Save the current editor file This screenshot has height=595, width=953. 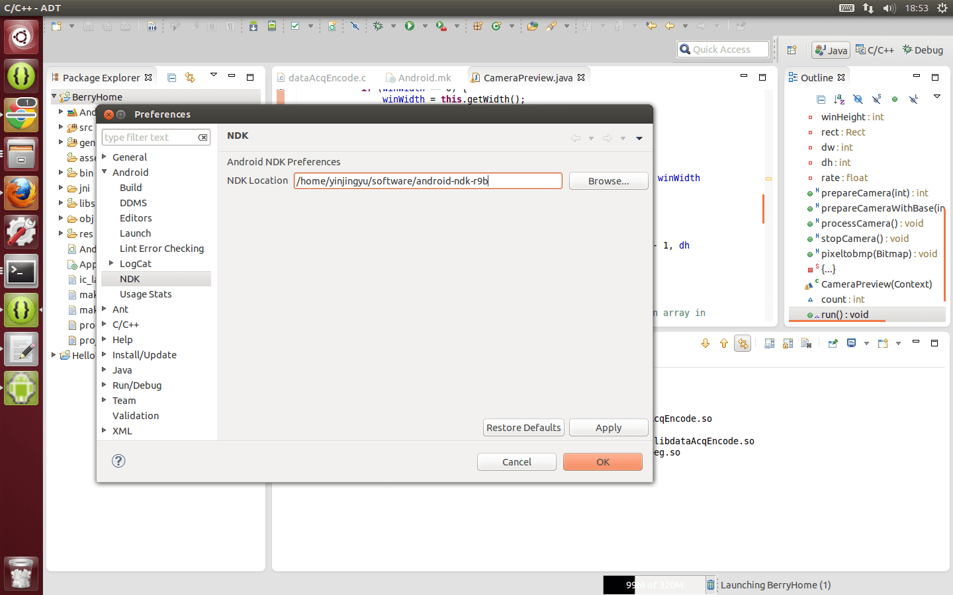click(87, 26)
